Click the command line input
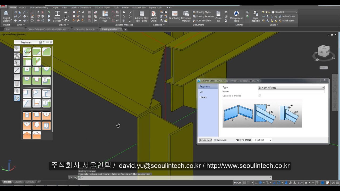This screenshot has width=340, height=191. (x=175, y=178)
